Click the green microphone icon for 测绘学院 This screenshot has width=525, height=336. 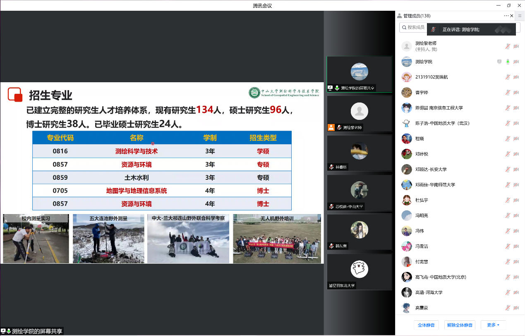[x=508, y=62]
